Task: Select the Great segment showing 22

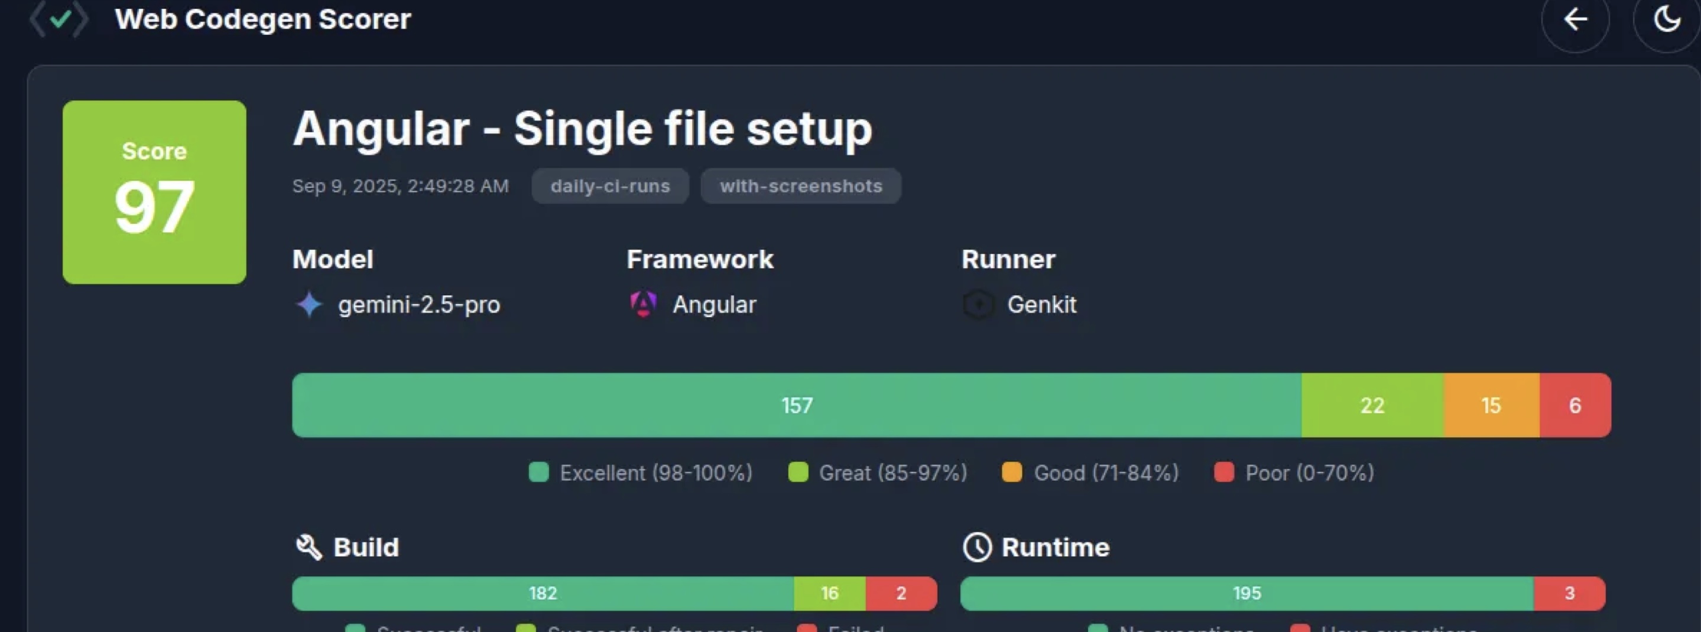Action: click(1373, 405)
